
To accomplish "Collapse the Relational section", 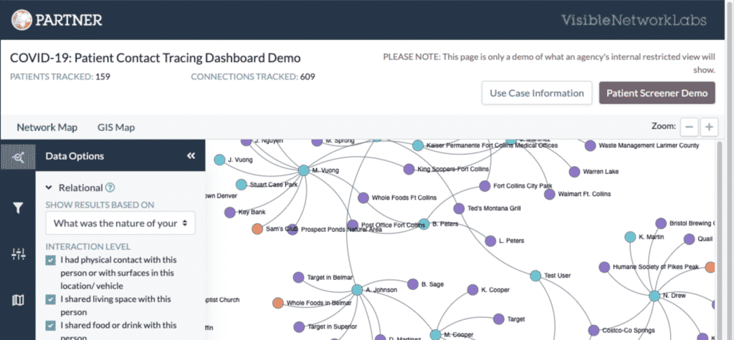I will coord(49,188).
